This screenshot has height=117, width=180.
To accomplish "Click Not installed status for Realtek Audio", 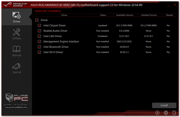I will coord(103,31).
